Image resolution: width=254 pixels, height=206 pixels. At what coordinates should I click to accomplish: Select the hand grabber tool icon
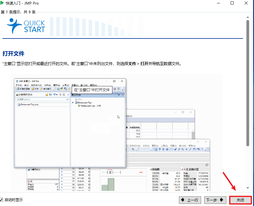pos(172,149)
